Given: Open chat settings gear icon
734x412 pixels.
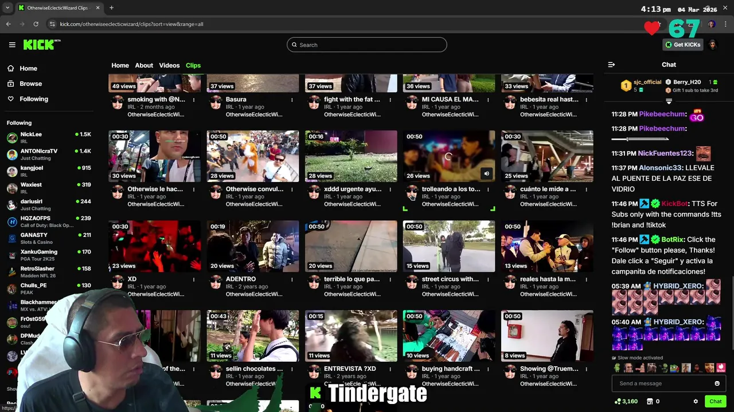Looking at the screenshot, I should [x=696, y=402].
